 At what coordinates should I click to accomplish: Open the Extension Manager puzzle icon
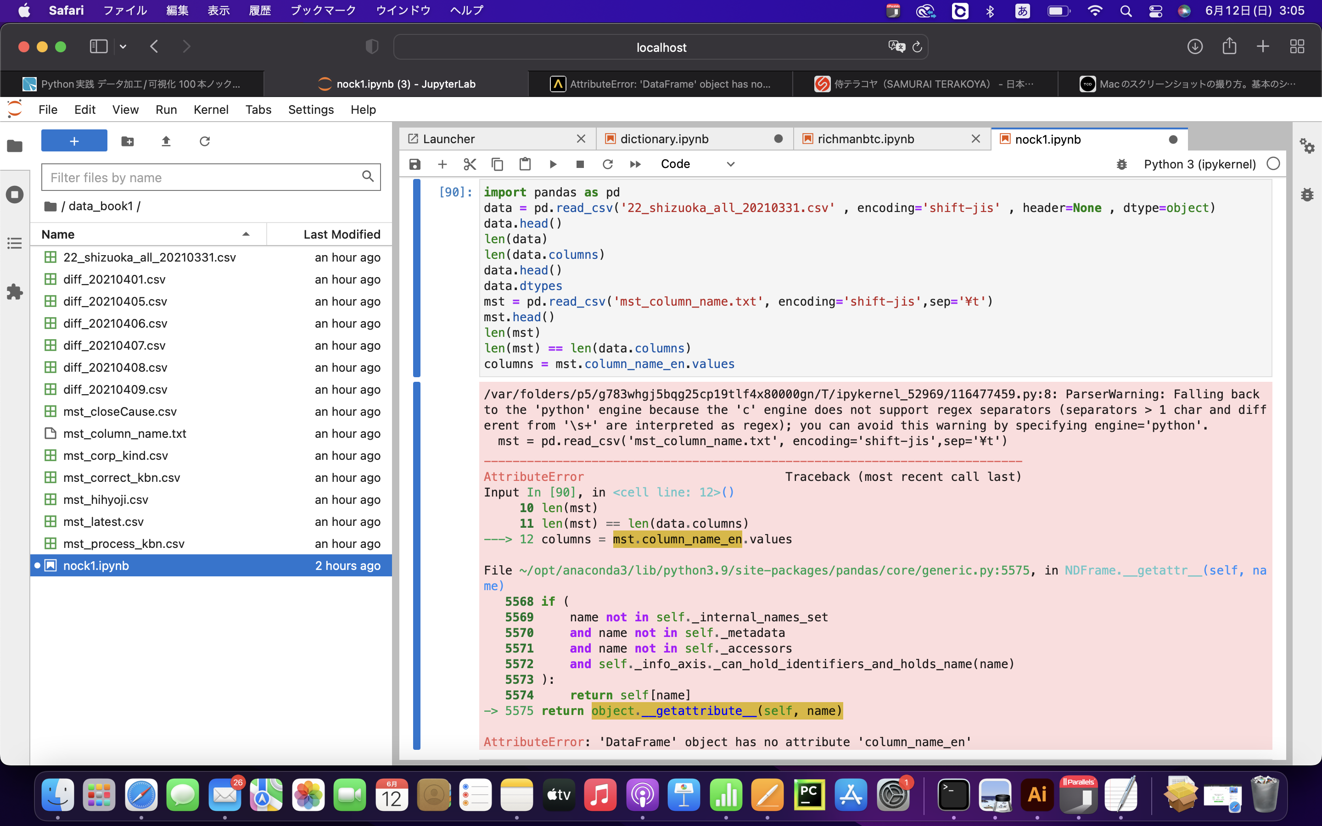[x=15, y=292]
